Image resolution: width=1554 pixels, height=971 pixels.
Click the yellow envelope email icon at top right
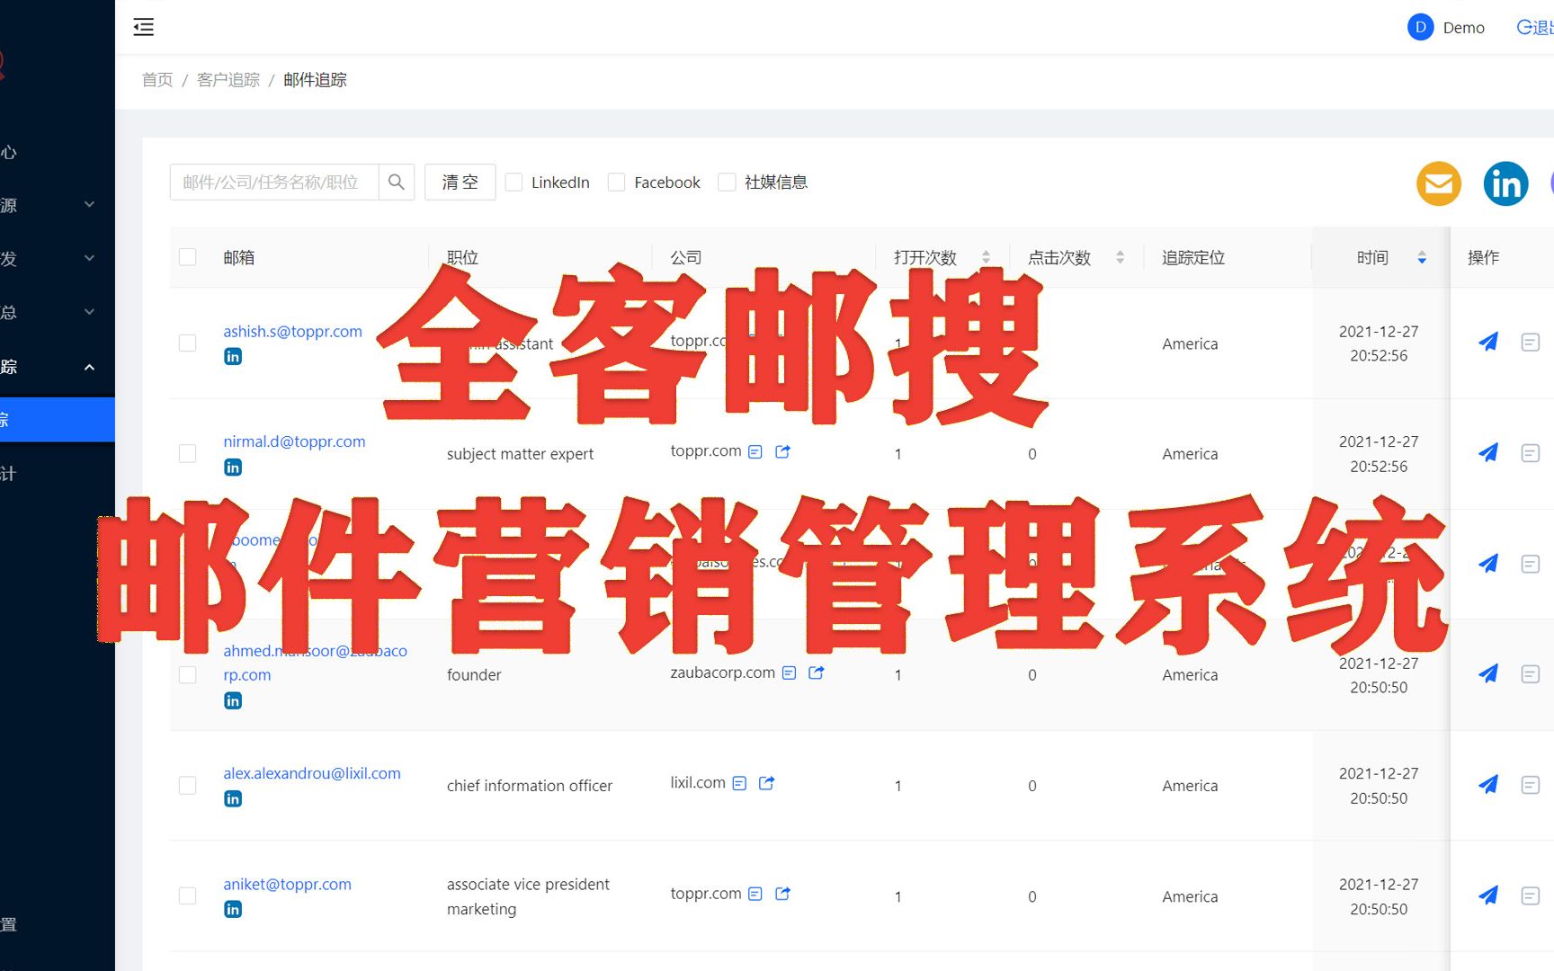1438,183
